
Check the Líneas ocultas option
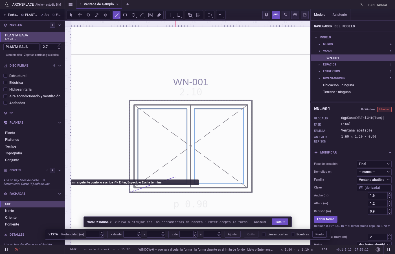(264, 234)
